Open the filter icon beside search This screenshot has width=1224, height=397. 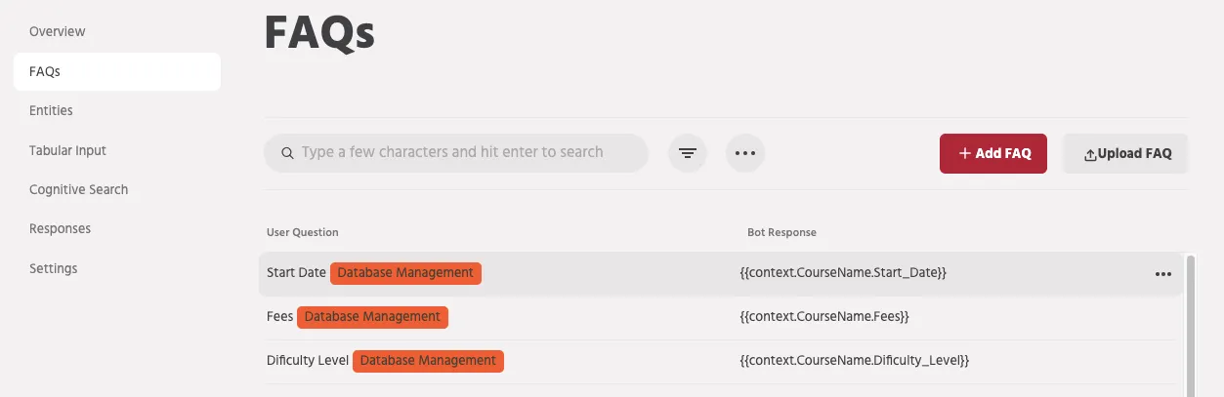pyautogui.click(x=688, y=153)
